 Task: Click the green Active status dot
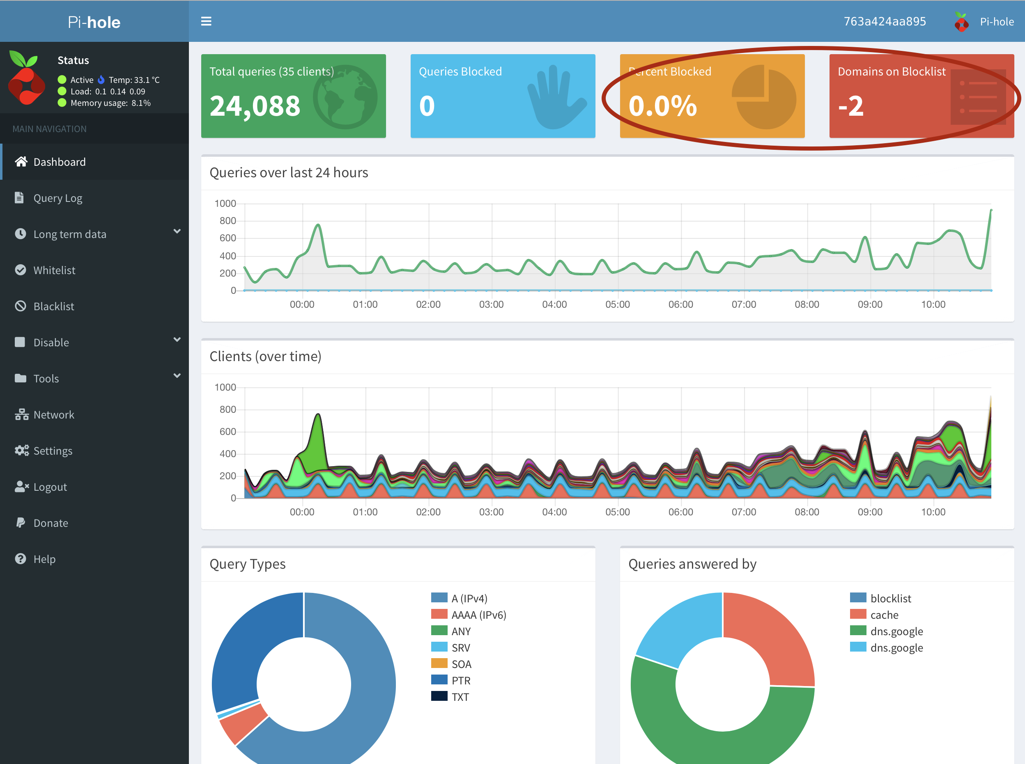[62, 80]
